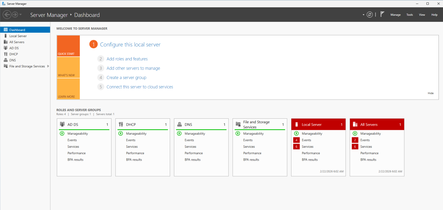Hide the welcome tile
Image resolution: width=443 pixels, height=210 pixels.
[x=431, y=93]
